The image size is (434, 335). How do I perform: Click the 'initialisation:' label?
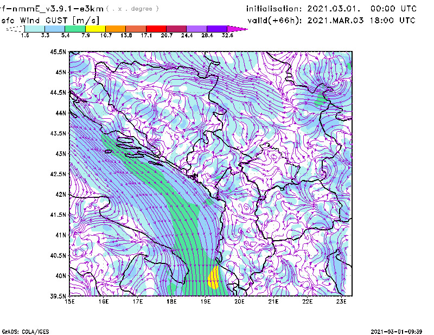click(x=274, y=9)
